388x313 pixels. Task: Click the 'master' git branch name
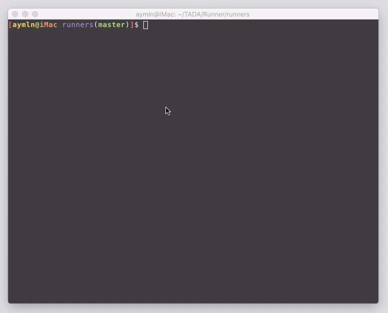click(x=112, y=25)
